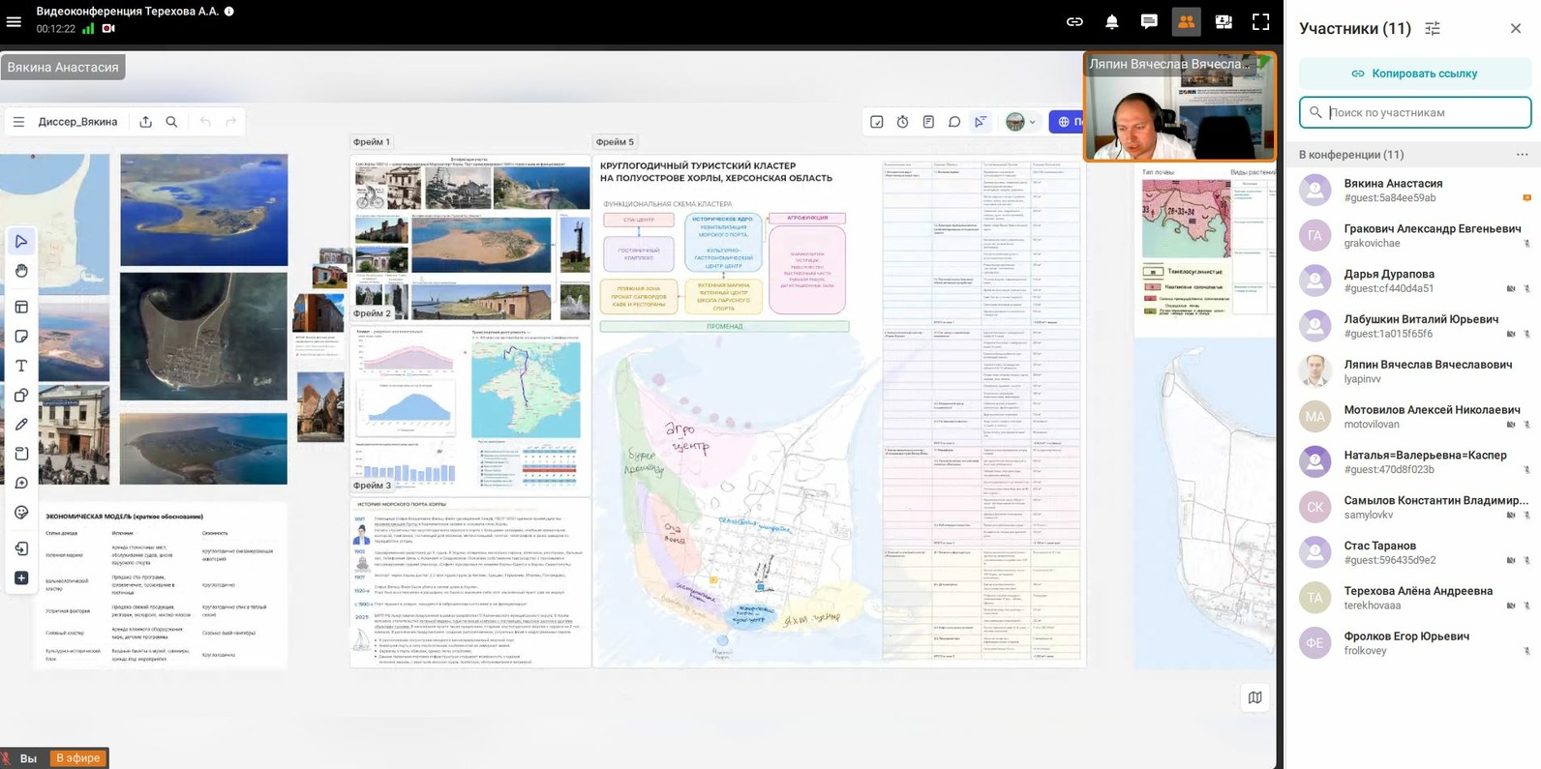Screen dimensions: 1541x769
Task: Open the В конференции three-dots menu
Action: pos(1522,155)
